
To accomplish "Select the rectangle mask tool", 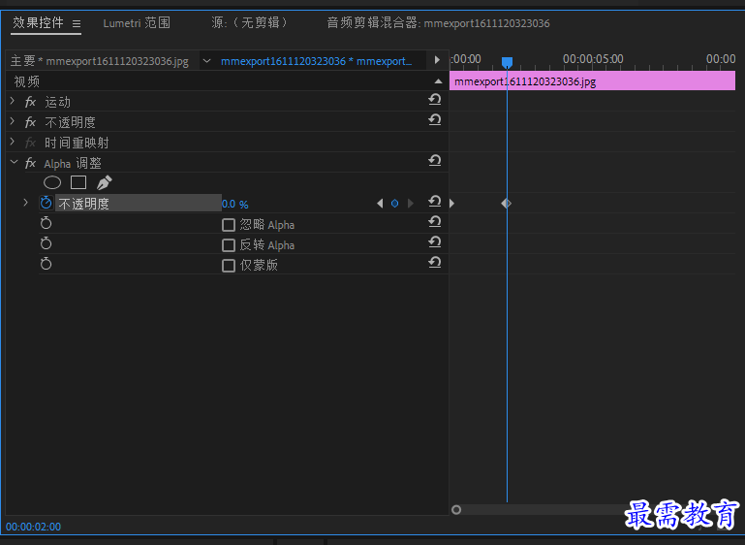I will tap(78, 182).
